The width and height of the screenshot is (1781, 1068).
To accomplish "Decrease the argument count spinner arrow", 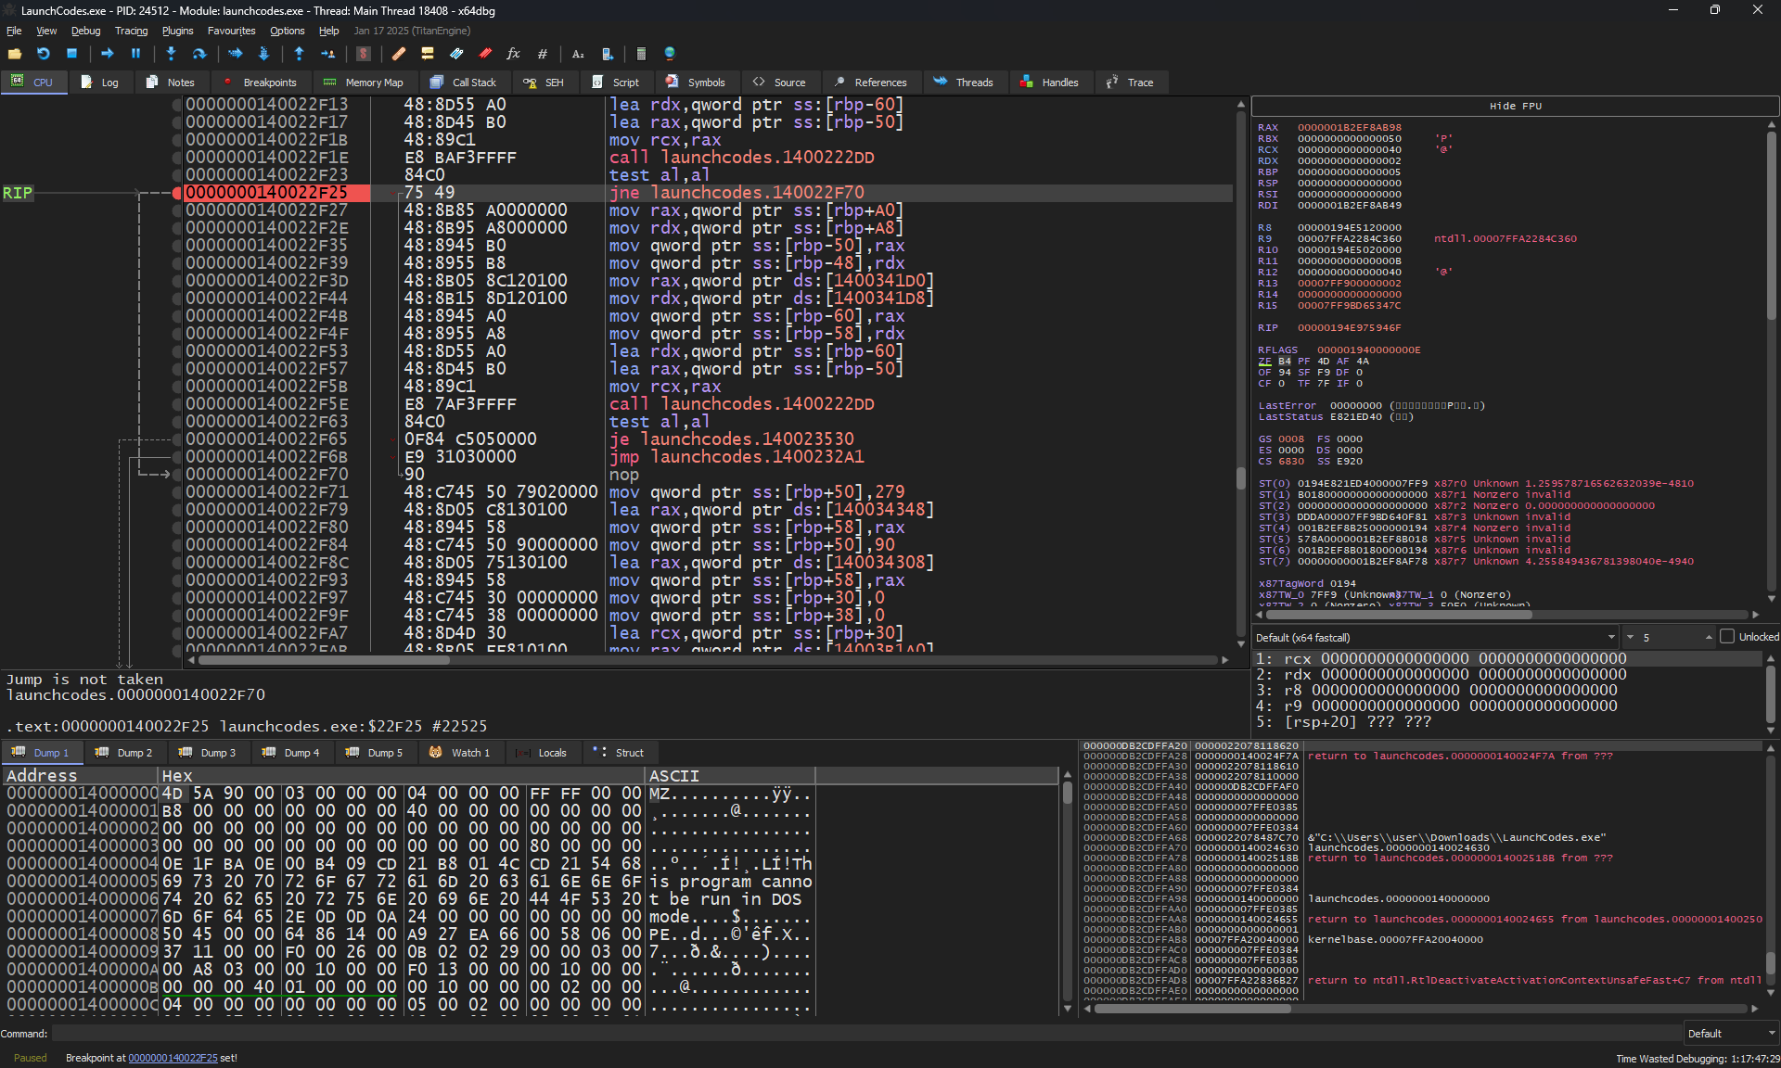I will coord(1630,637).
